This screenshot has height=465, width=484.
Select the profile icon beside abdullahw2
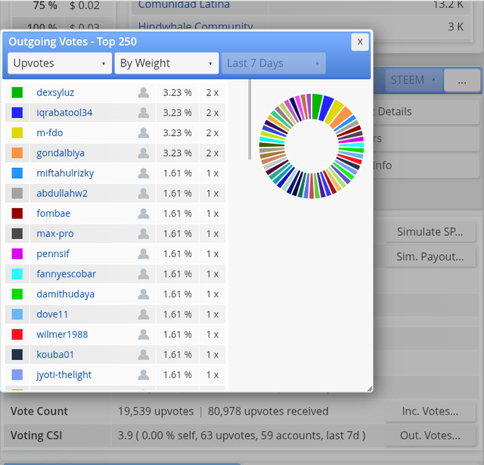click(144, 194)
